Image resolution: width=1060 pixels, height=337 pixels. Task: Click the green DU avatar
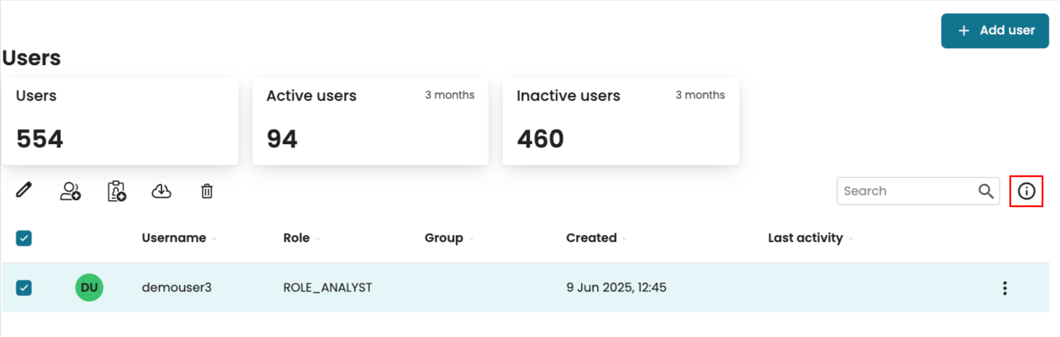[x=89, y=287]
